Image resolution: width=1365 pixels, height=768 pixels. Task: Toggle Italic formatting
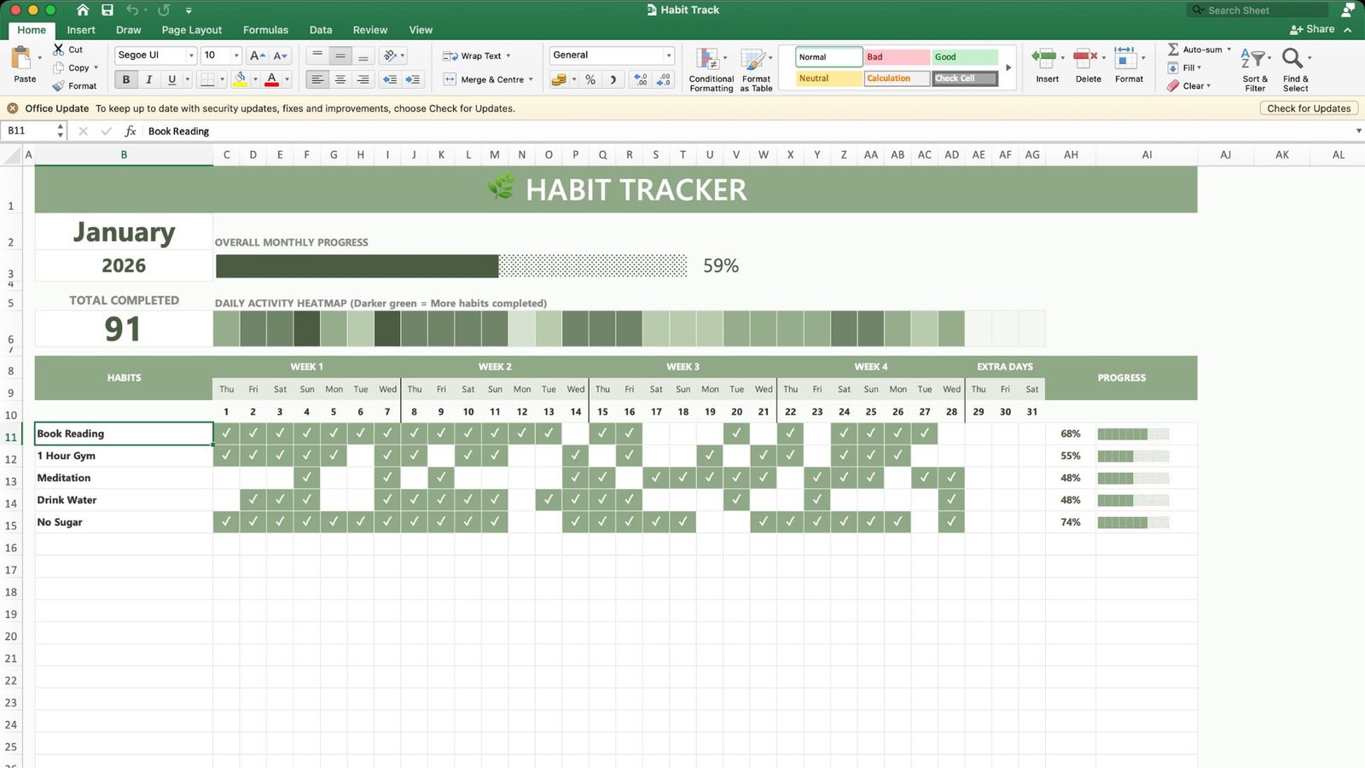(x=149, y=79)
